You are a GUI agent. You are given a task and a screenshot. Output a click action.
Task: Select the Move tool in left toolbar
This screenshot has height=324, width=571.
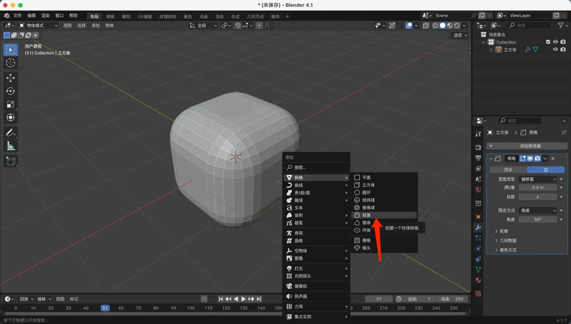(11, 78)
